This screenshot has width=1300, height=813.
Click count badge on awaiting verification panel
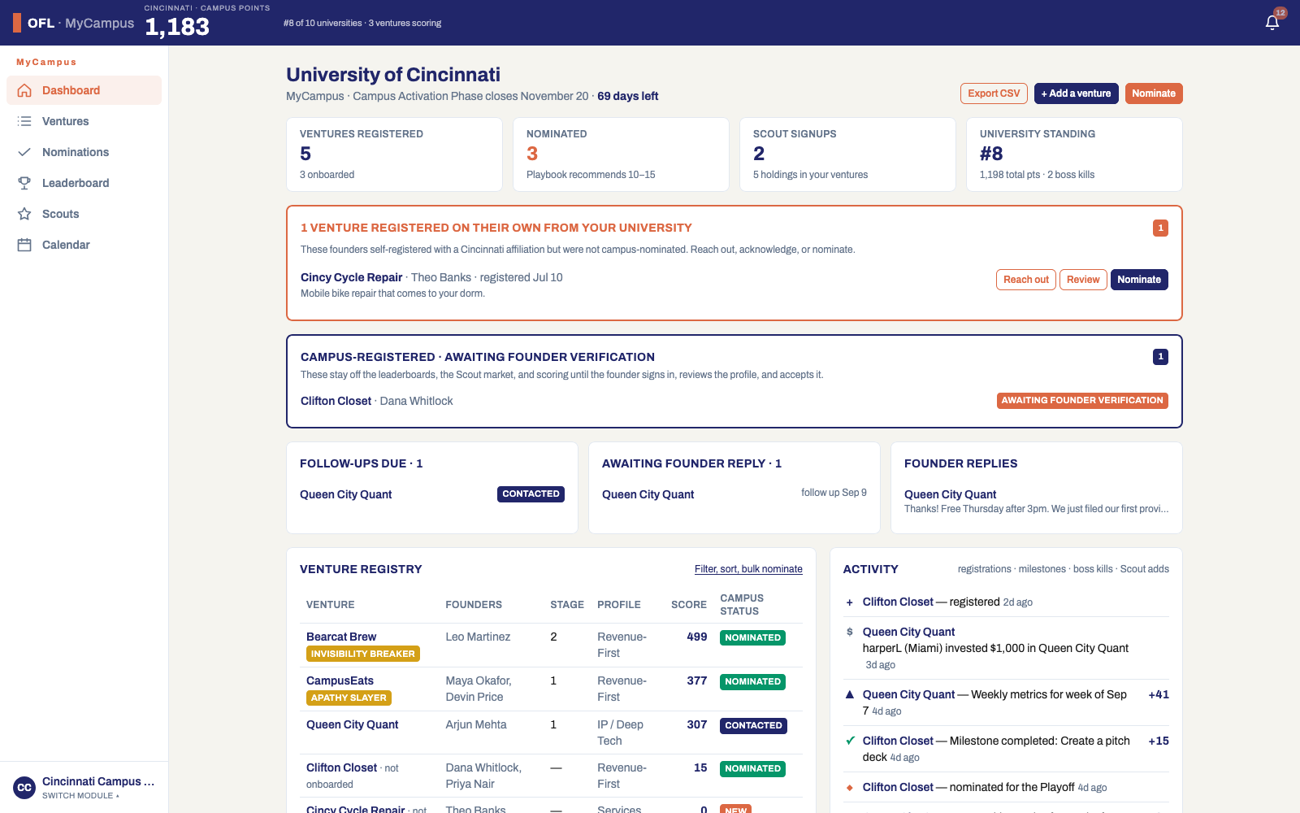[x=1160, y=357]
